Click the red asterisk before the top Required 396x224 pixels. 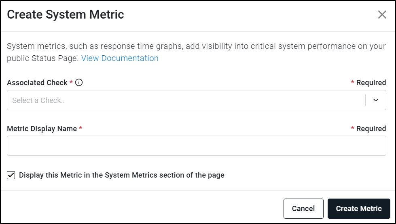coord(353,82)
